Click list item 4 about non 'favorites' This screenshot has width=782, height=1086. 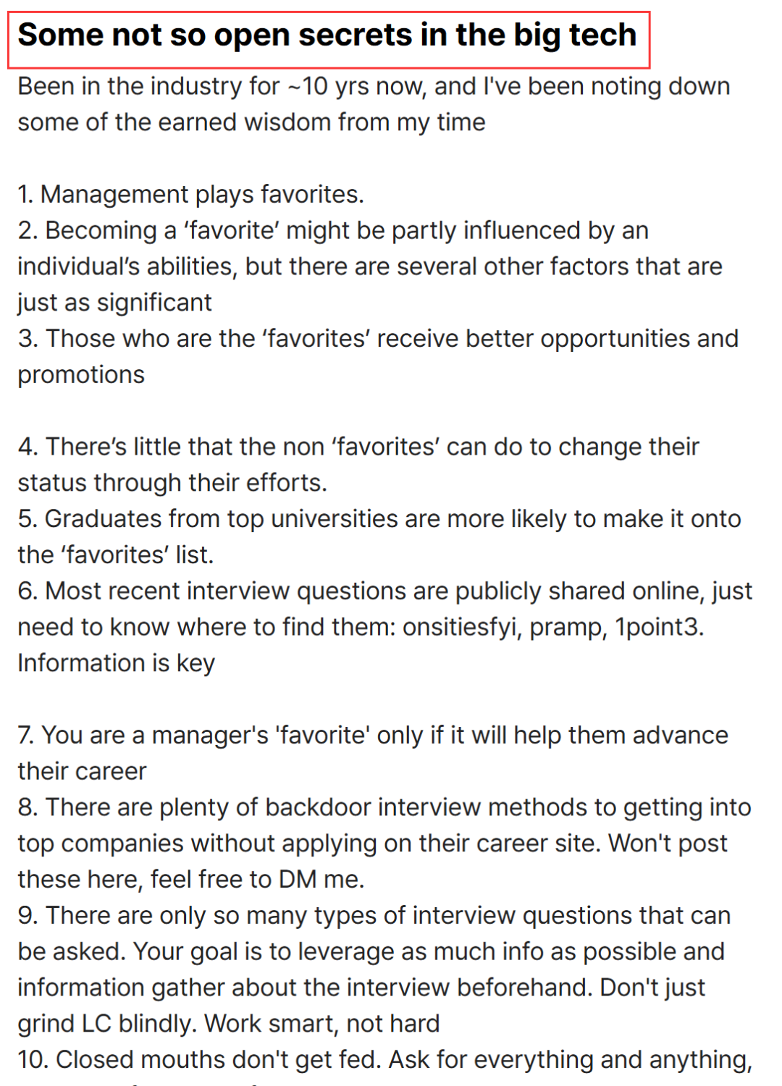click(x=358, y=465)
